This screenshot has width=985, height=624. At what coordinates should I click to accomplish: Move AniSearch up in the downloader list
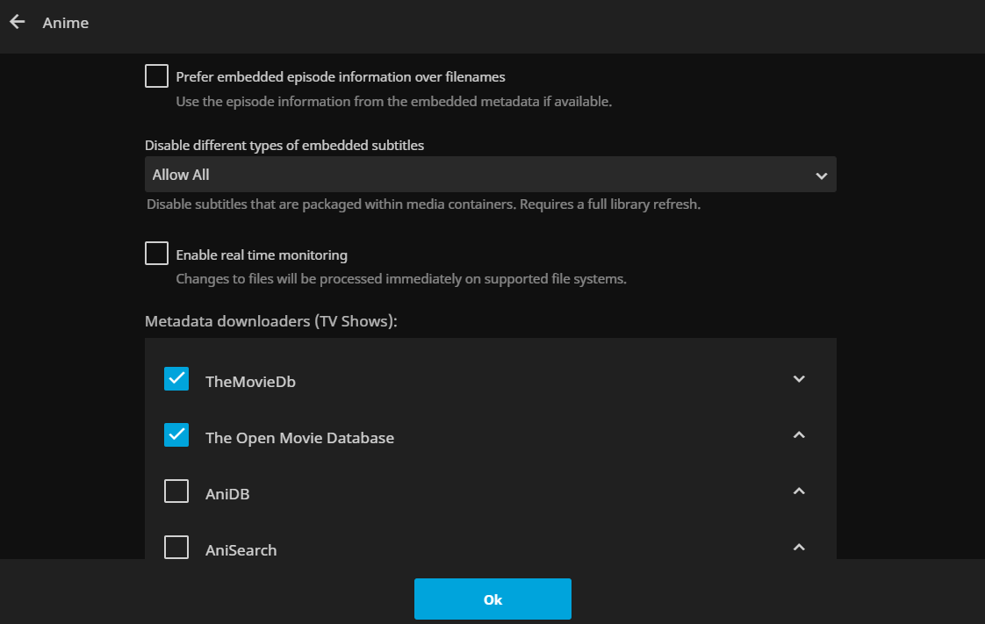click(799, 547)
